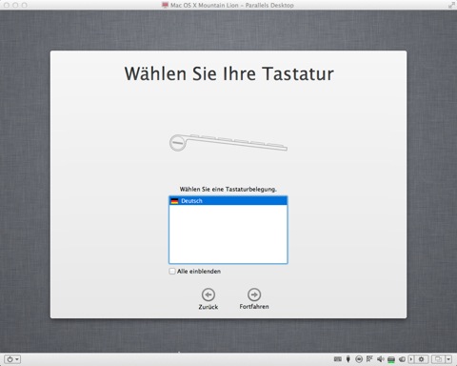Click the Fortfahren label
The image size is (457, 366).
pyautogui.click(x=254, y=307)
